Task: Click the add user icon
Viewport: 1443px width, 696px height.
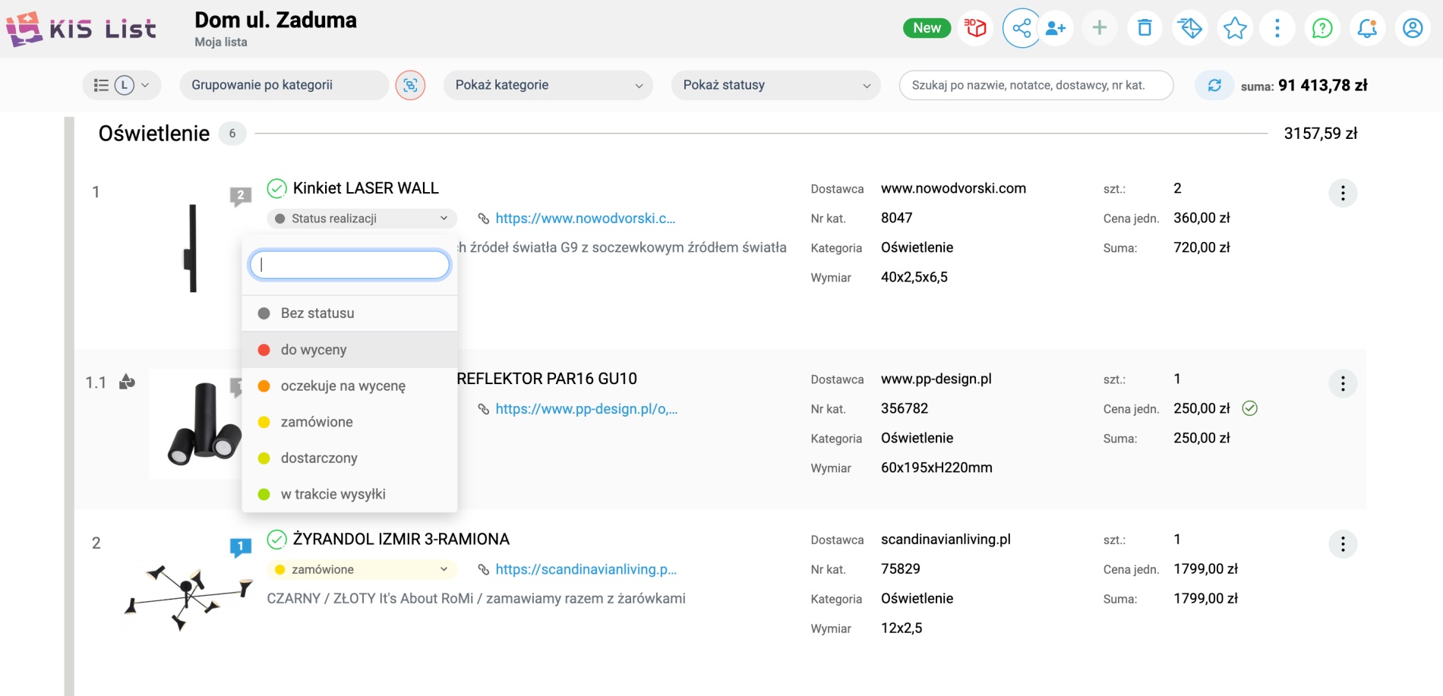Action: point(1056,29)
